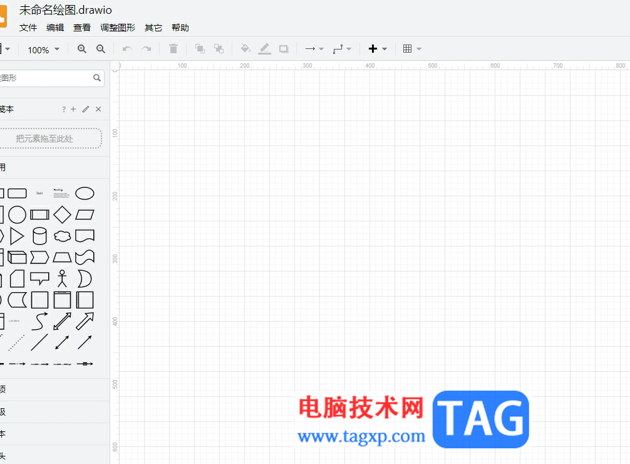Select the actor stick figure shape
The height and width of the screenshot is (464, 630).
click(62, 278)
